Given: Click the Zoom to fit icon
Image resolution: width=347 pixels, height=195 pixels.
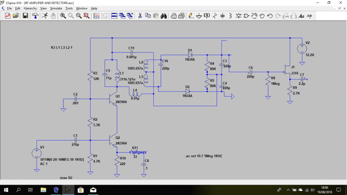Looking at the screenshot, I should pos(86,16).
